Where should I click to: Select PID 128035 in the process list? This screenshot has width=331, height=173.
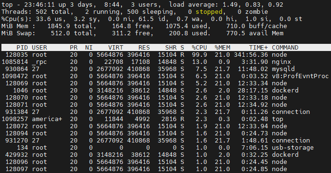17,55
